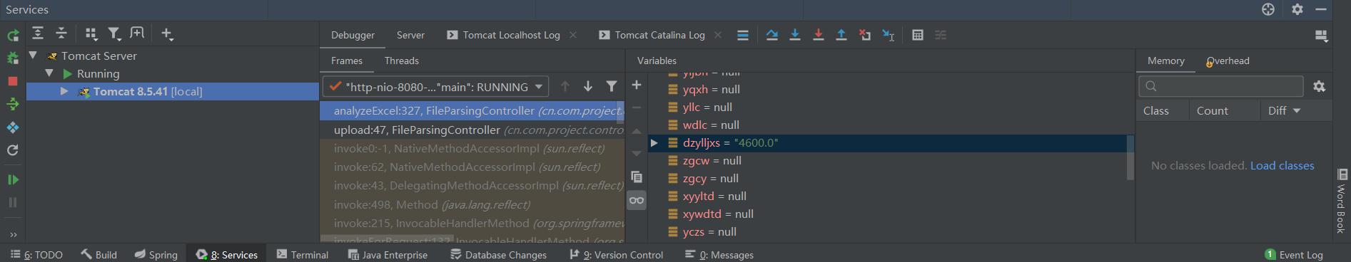The height and width of the screenshot is (262, 1351).
Task: Expand all nodes in the Services tree
Action: [38, 33]
